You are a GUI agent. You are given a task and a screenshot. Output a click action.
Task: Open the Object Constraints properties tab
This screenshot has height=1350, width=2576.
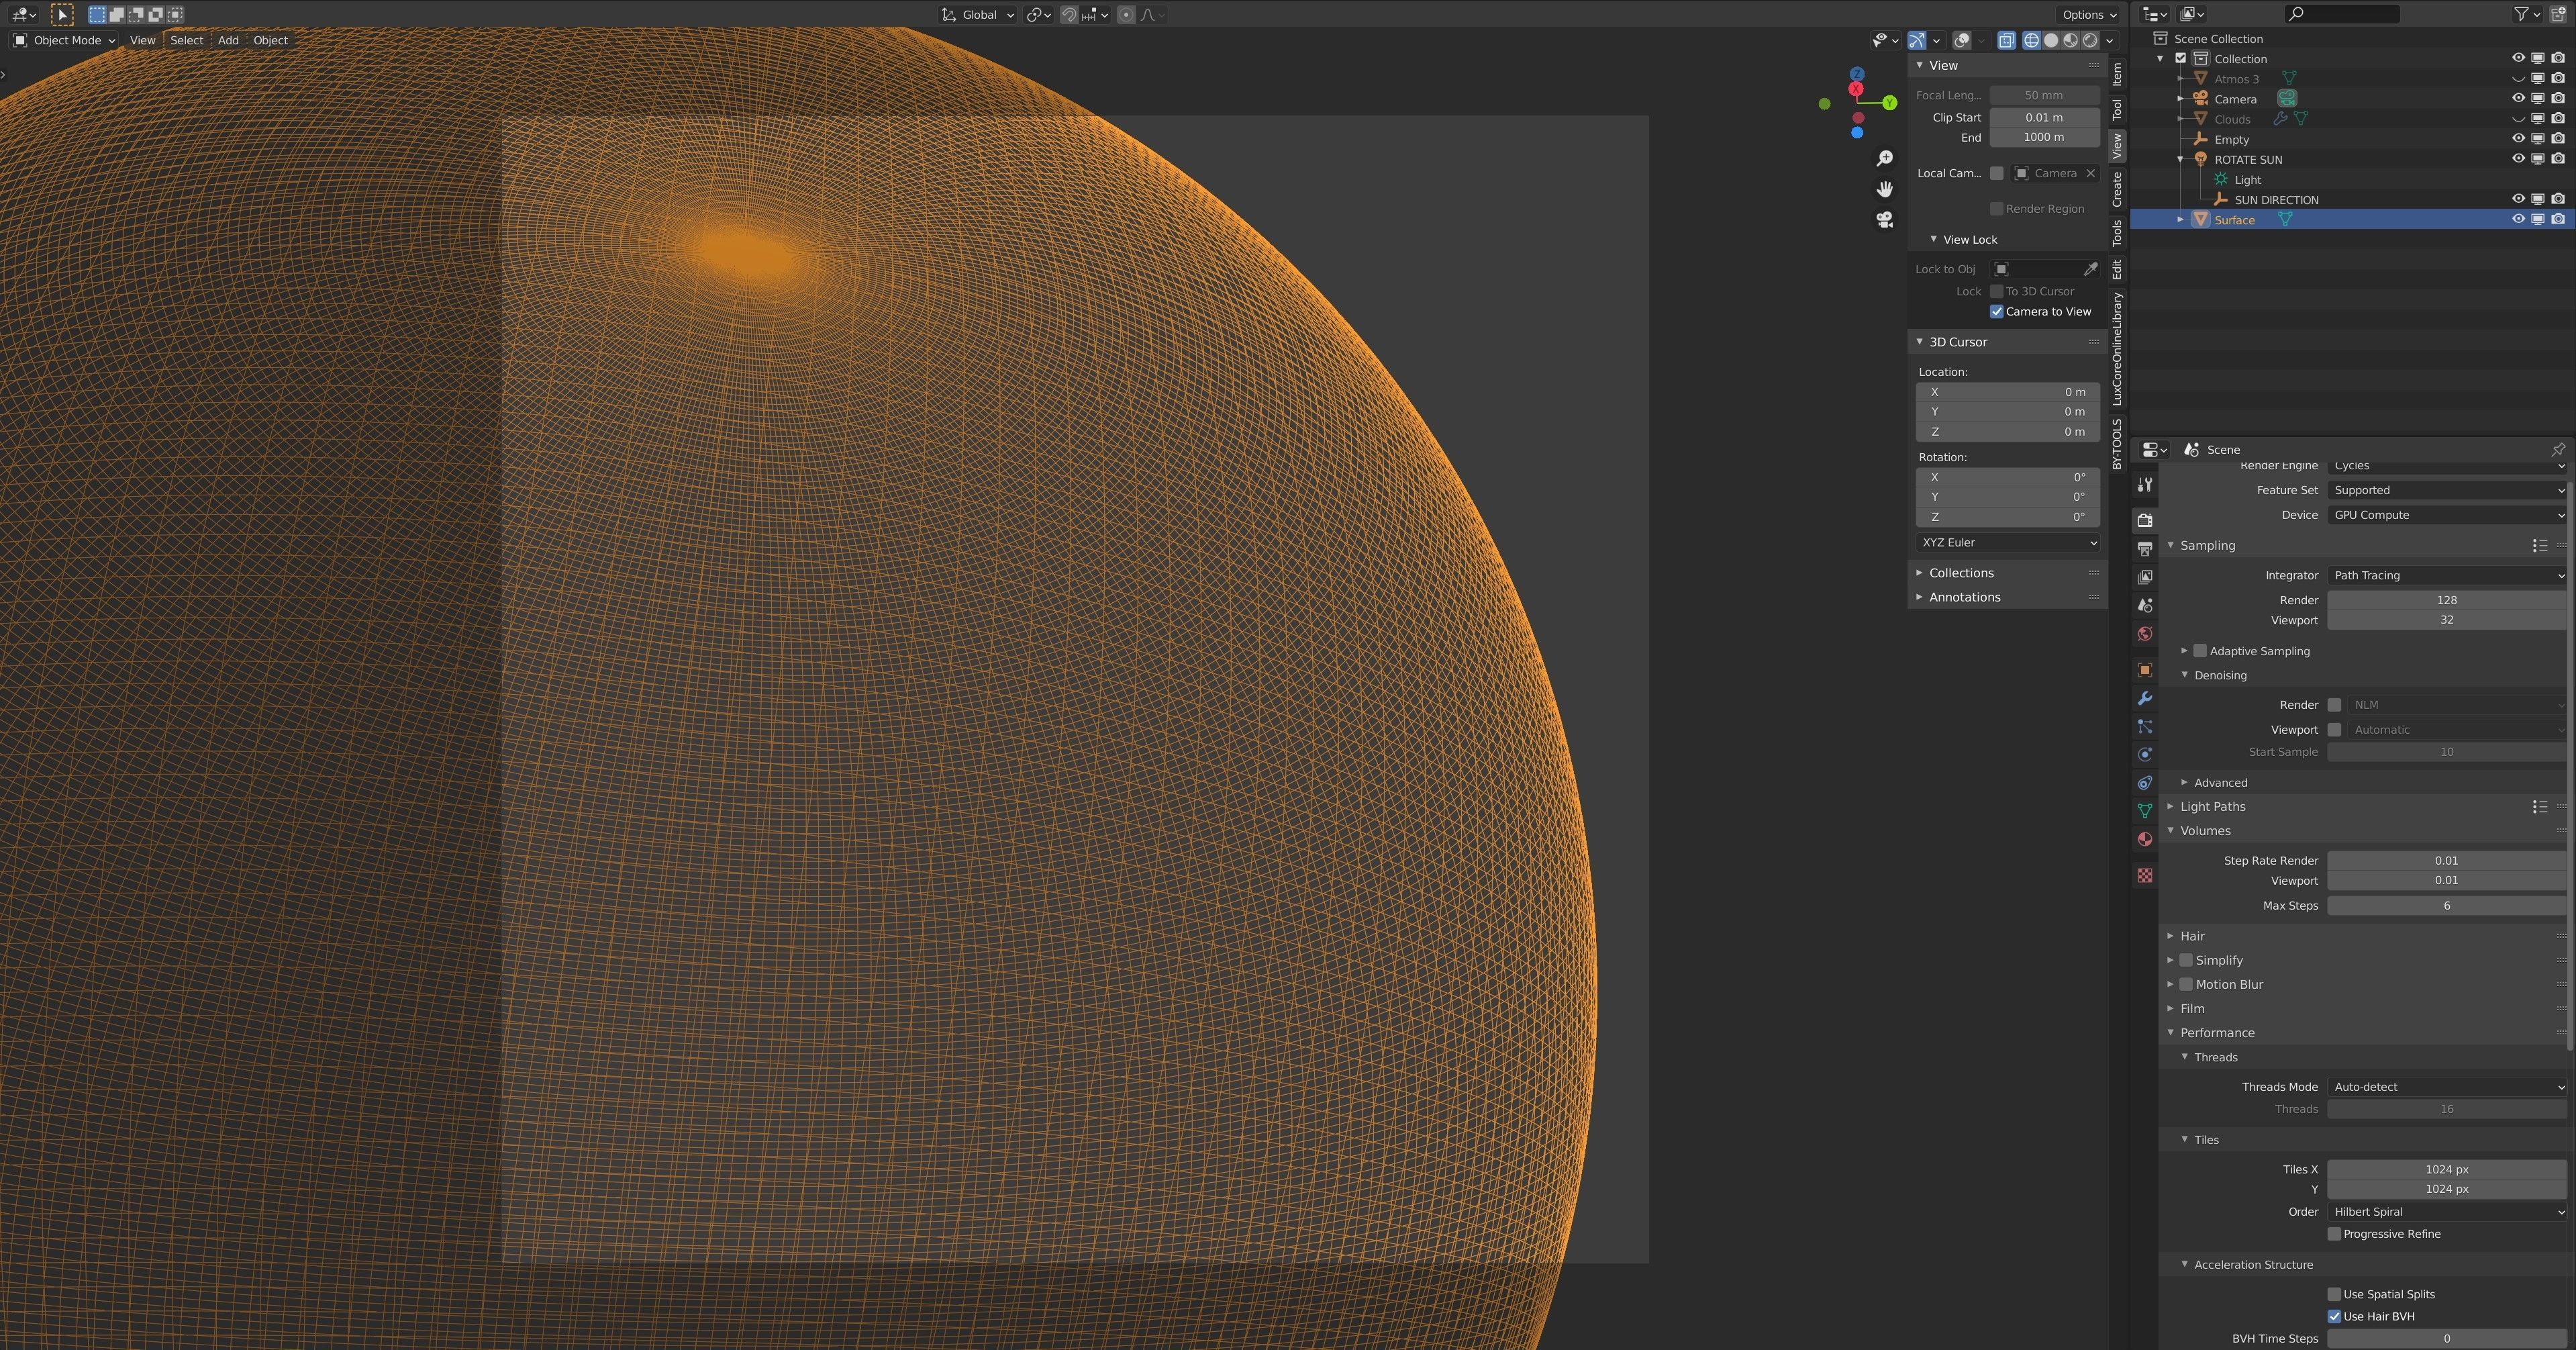[x=2144, y=783]
